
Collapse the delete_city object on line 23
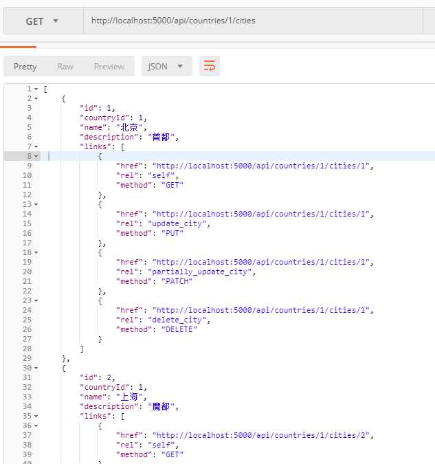(x=36, y=300)
